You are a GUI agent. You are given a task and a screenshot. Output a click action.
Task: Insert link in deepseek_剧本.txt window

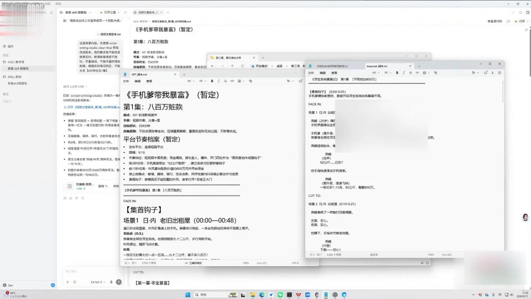pyautogui.click(x=417, y=73)
